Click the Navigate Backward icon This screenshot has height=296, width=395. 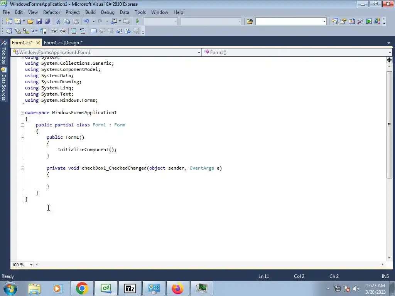(114, 22)
